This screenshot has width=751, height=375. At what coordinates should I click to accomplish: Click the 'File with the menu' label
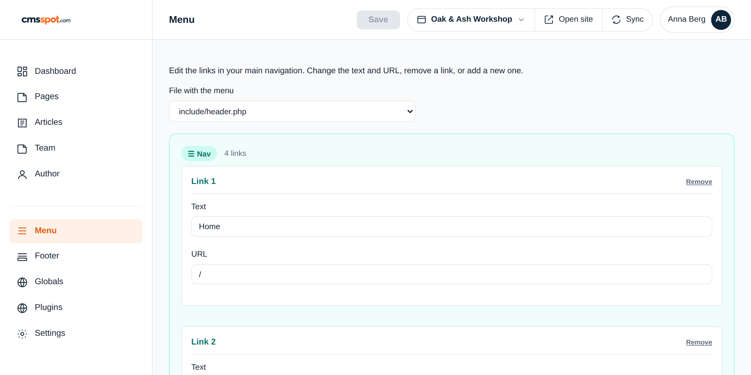[x=201, y=91]
